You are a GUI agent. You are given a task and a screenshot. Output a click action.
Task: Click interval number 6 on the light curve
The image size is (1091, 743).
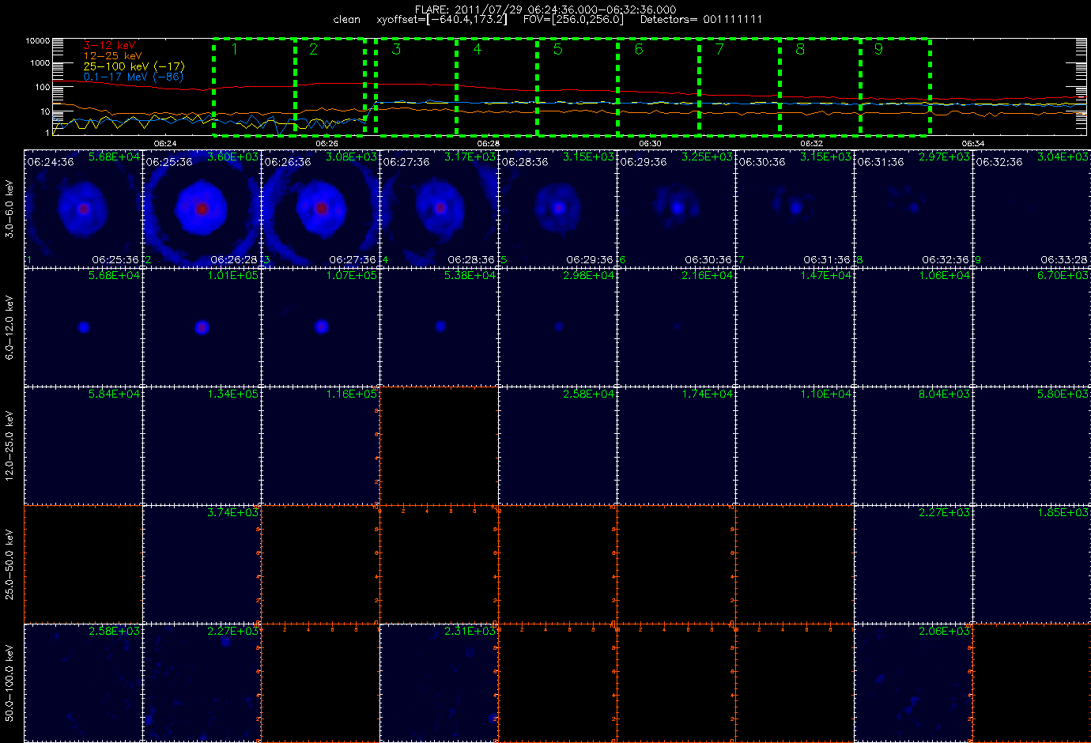(x=639, y=50)
